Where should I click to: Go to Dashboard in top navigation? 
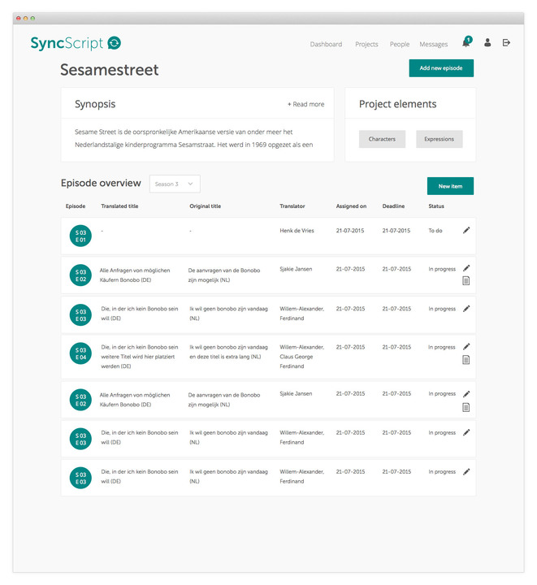tap(326, 44)
